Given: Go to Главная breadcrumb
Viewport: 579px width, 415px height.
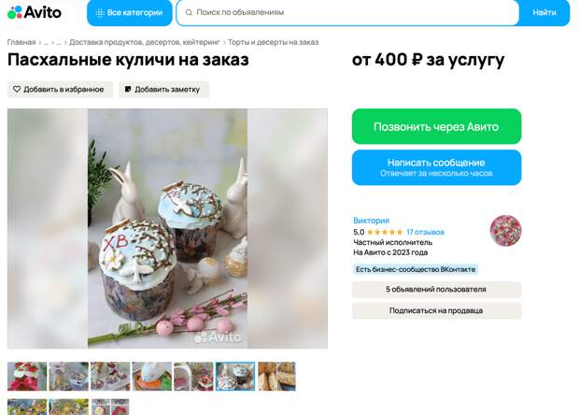Looking at the screenshot, I should 21,42.
